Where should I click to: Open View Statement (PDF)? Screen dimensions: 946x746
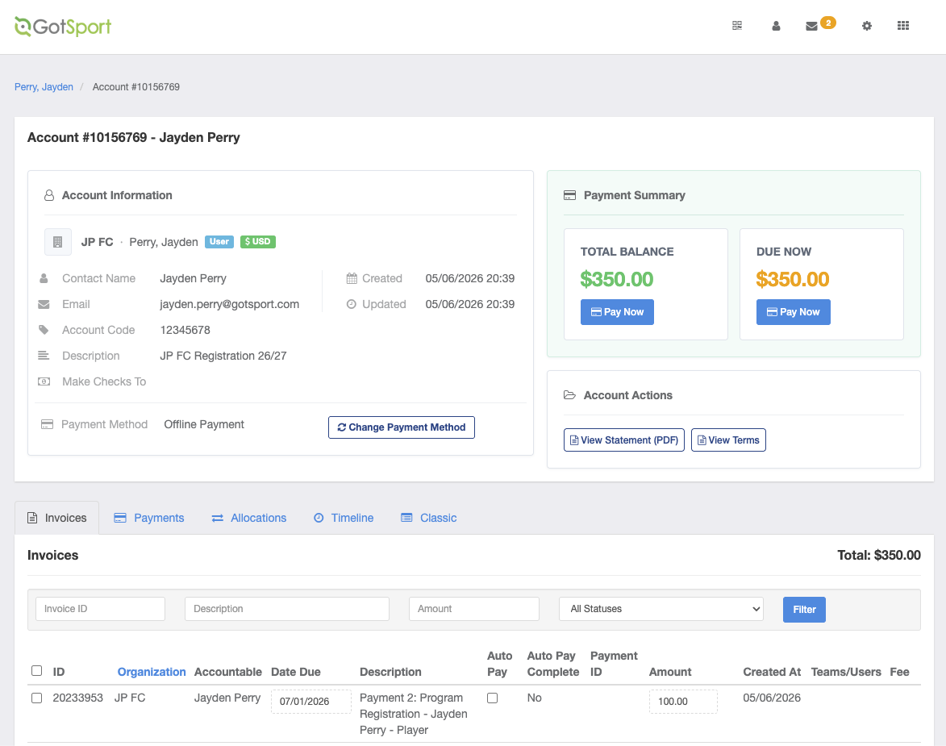[624, 440]
